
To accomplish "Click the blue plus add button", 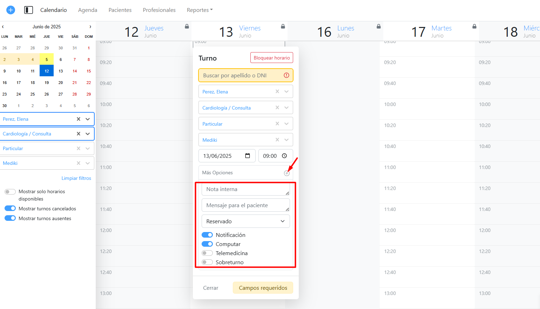I will point(11,10).
